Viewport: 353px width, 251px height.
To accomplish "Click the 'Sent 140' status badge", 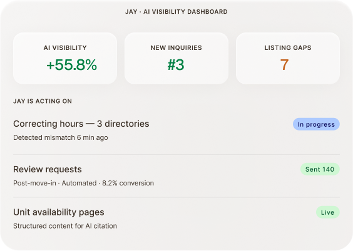I will [320, 169].
